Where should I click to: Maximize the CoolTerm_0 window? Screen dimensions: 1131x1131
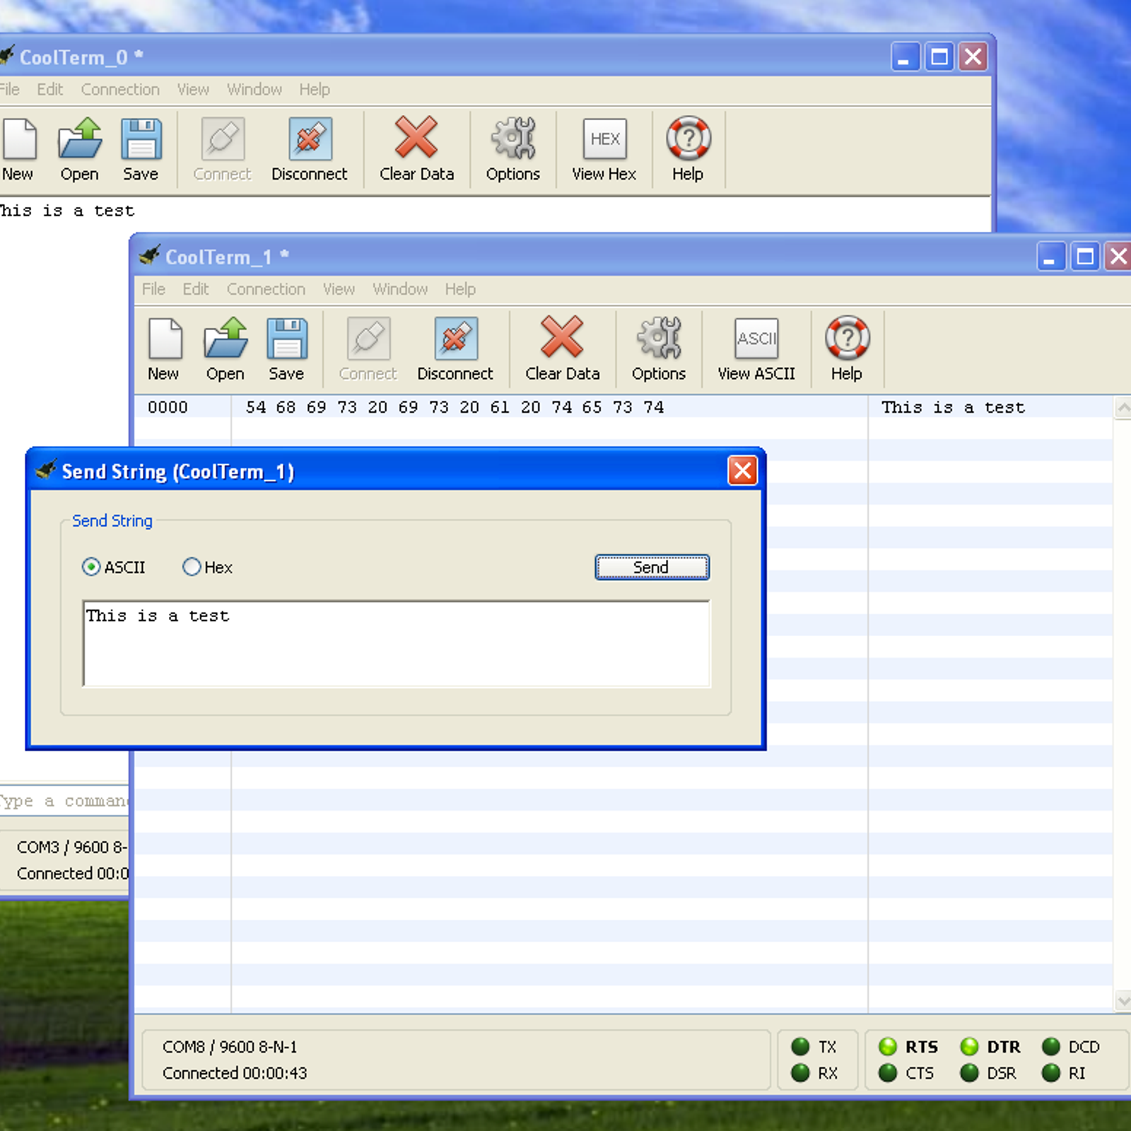(939, 57)
